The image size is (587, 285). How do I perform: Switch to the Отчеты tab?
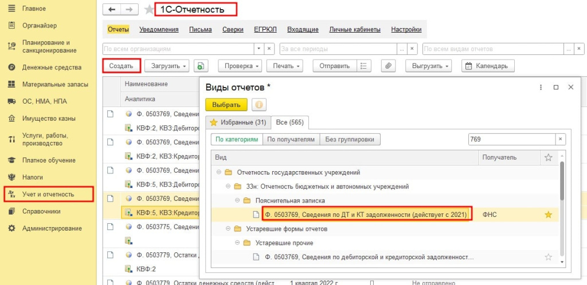(x=118, y=30)
